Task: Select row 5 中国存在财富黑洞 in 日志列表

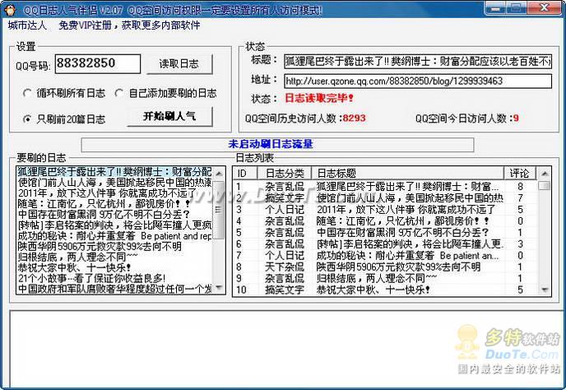Action: pos(386,233)
